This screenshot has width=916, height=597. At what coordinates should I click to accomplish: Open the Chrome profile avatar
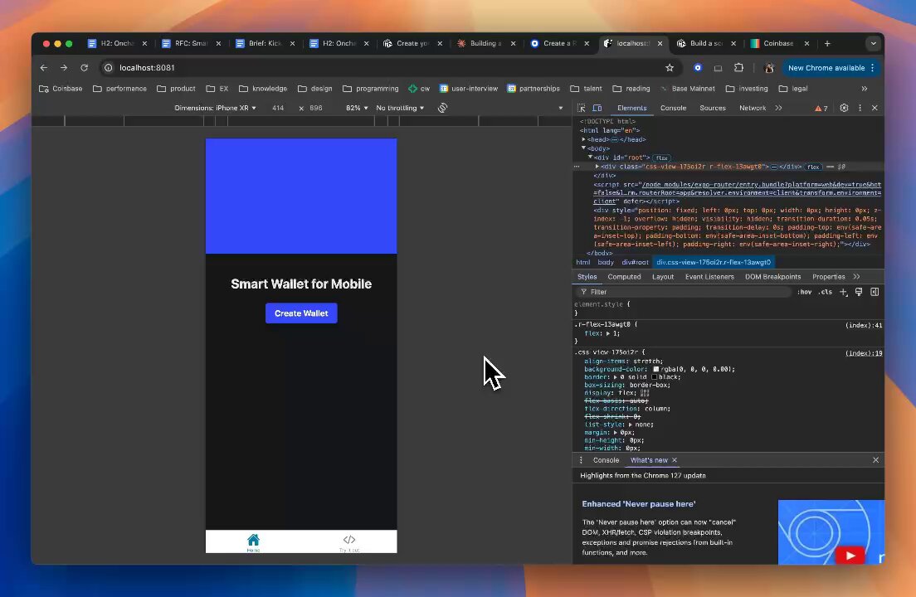[769, 68]
